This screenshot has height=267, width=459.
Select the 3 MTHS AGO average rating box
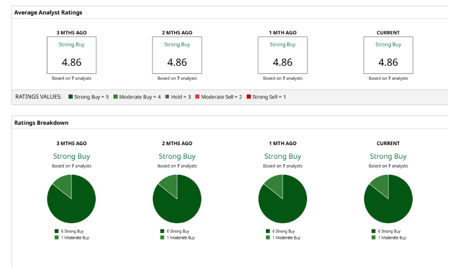(71, 55)
